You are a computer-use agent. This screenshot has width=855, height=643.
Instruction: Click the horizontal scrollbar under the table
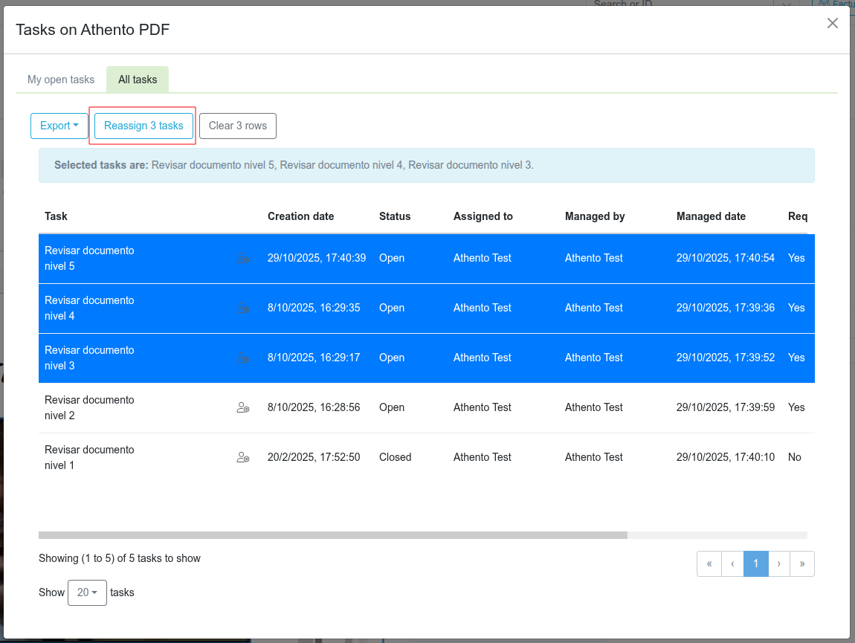[333, 534]
